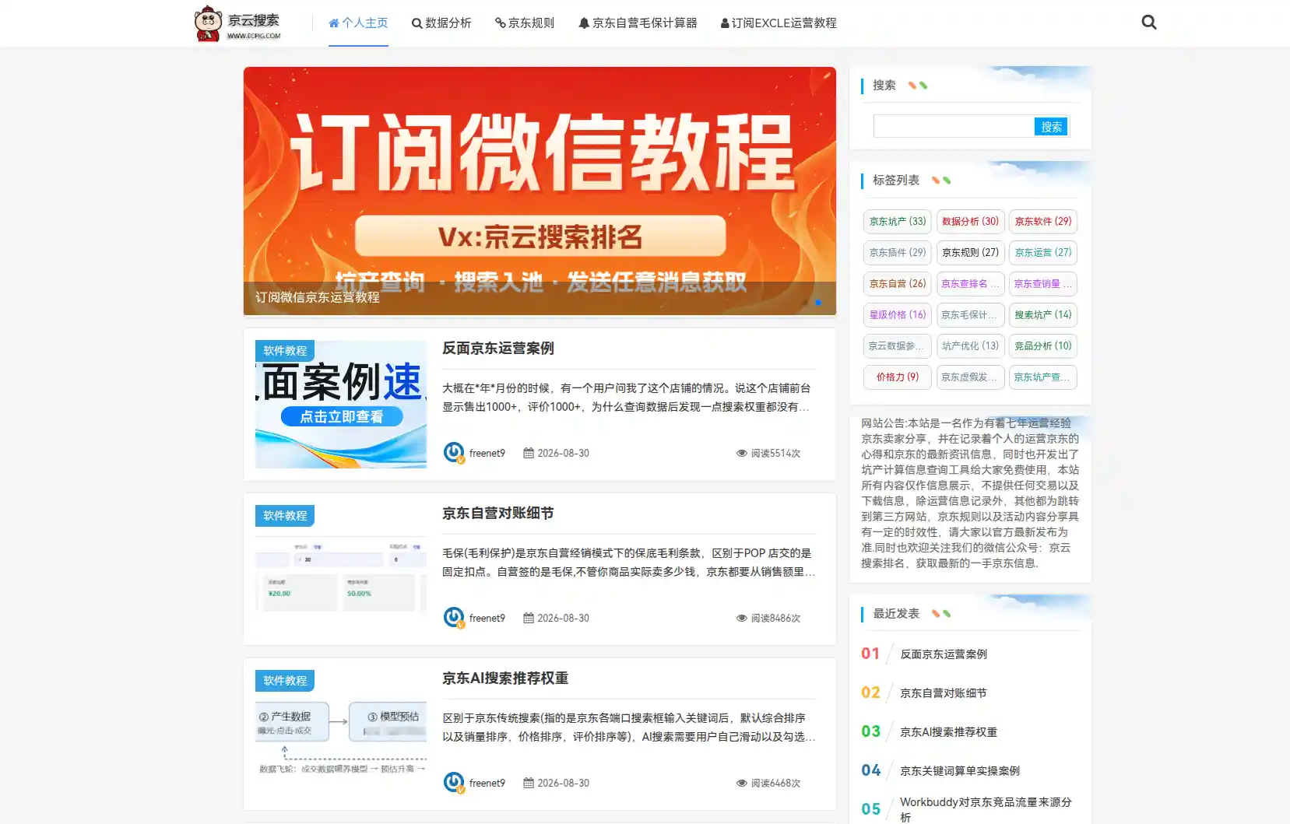
Task: Click the date on 反面京东运营案例 card
Action: (557, 454)
